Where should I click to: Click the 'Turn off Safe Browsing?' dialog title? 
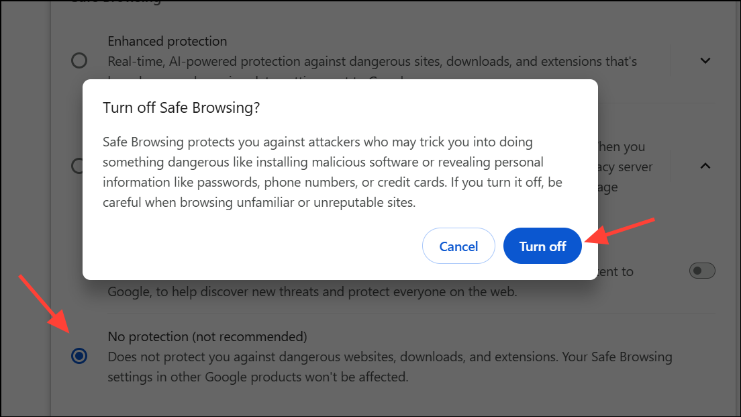coord(181,108)
